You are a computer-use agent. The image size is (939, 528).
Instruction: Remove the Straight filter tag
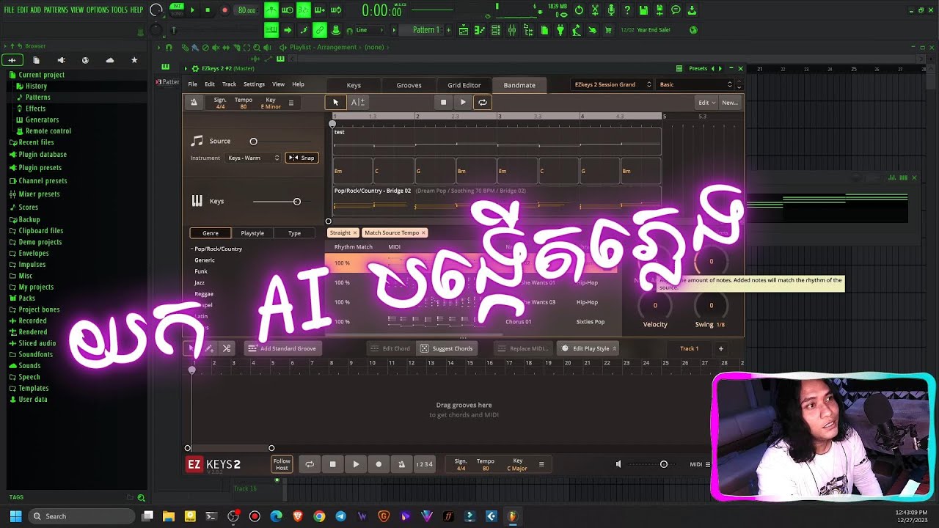[355, 233]
